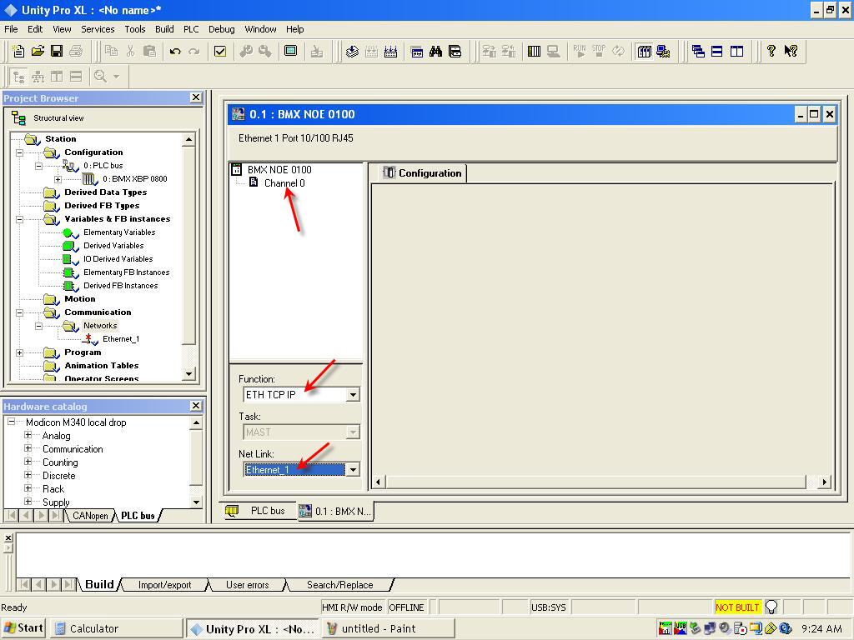Viewport: 854px width, 640px height.
Task: Open the PLC menu
Action: (x=191, y=29)
